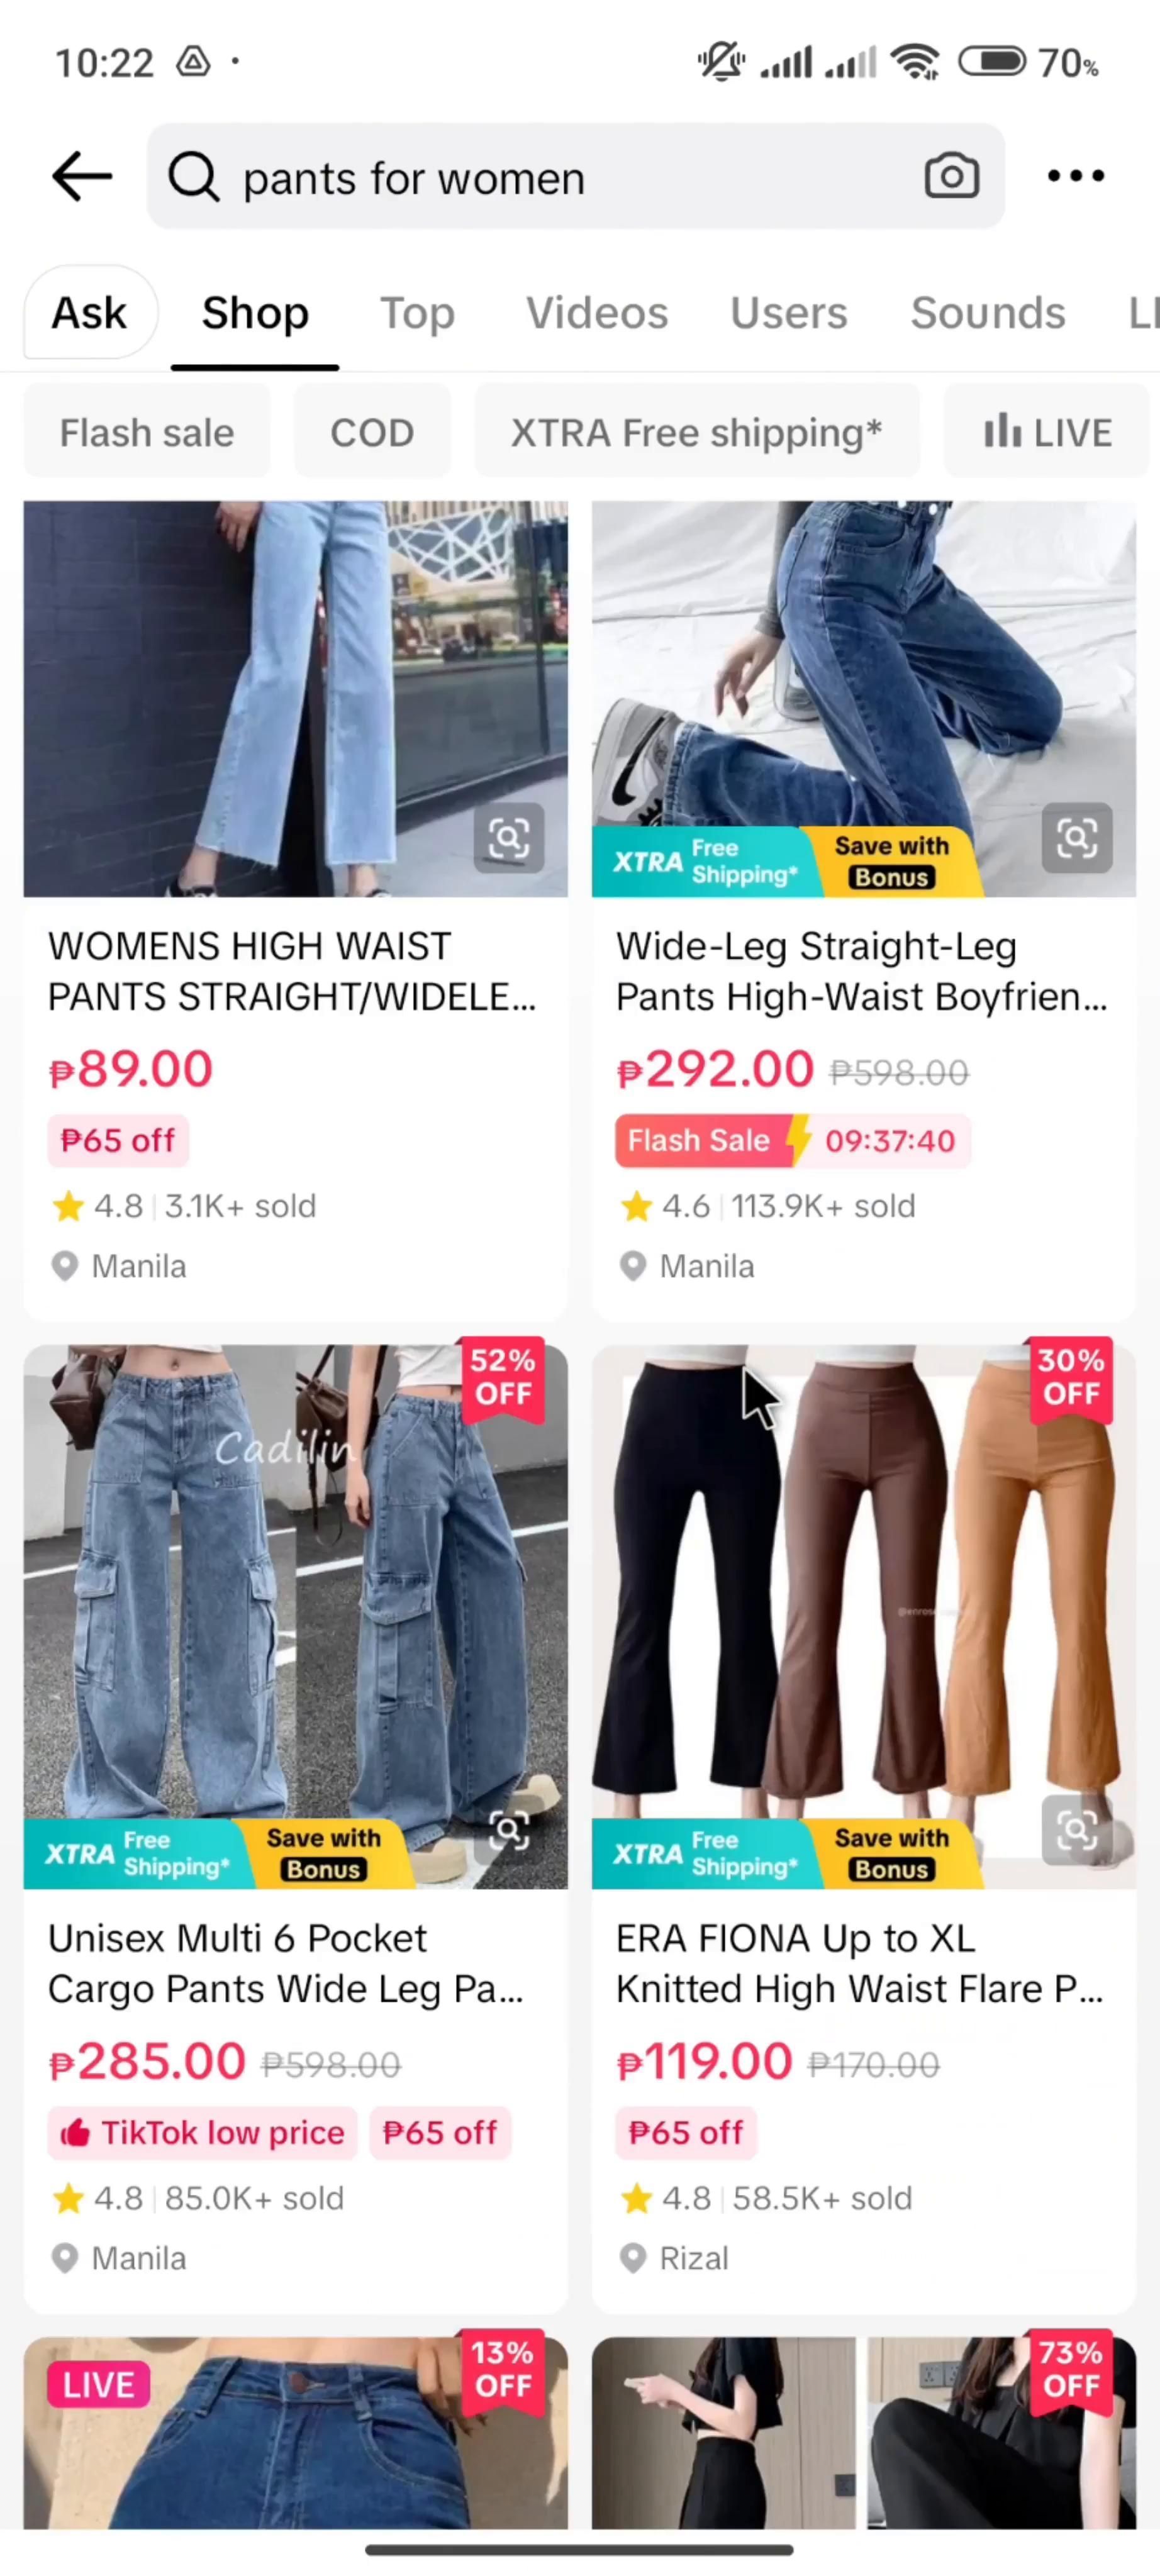Image resolution: width=1160 pixels, height=2576 pixels.
Task: Toggle the COD filter chip
Action: [x=372, y=433]
